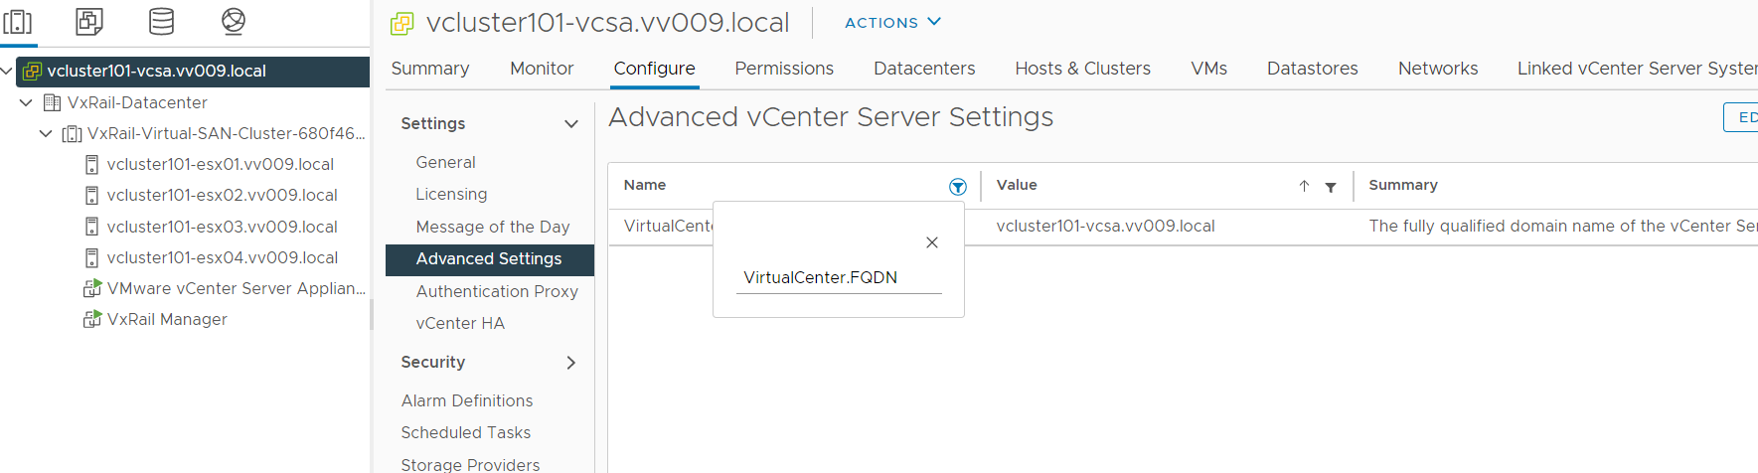The height and width of the screenshot is (473, 1758).
Task: Select host vcluster101-esx02.vv009.local in tree
Action: point(222,195)
